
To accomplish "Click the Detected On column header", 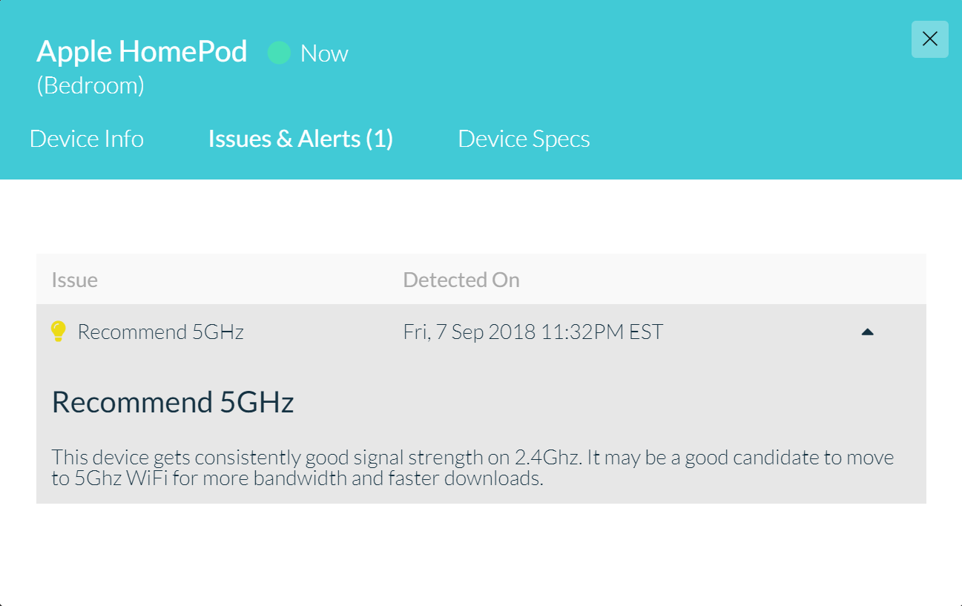I will point(461,280).
